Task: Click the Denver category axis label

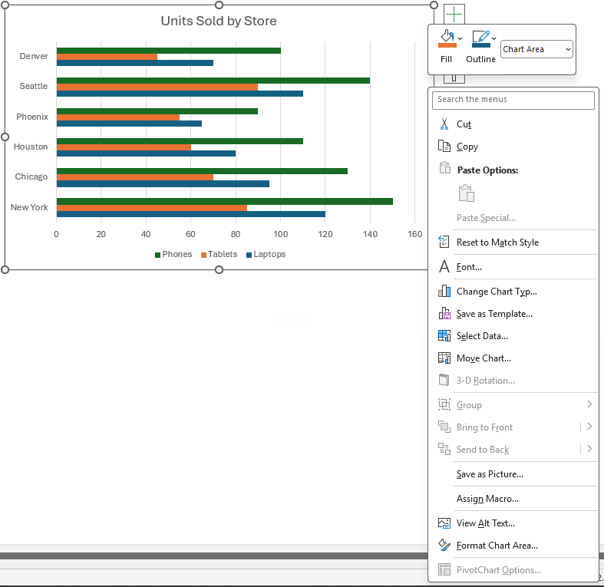Action: (x=34, y=56)
